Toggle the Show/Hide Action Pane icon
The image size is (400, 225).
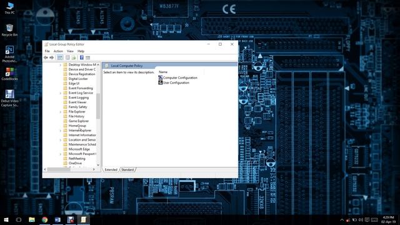(87, 57)
